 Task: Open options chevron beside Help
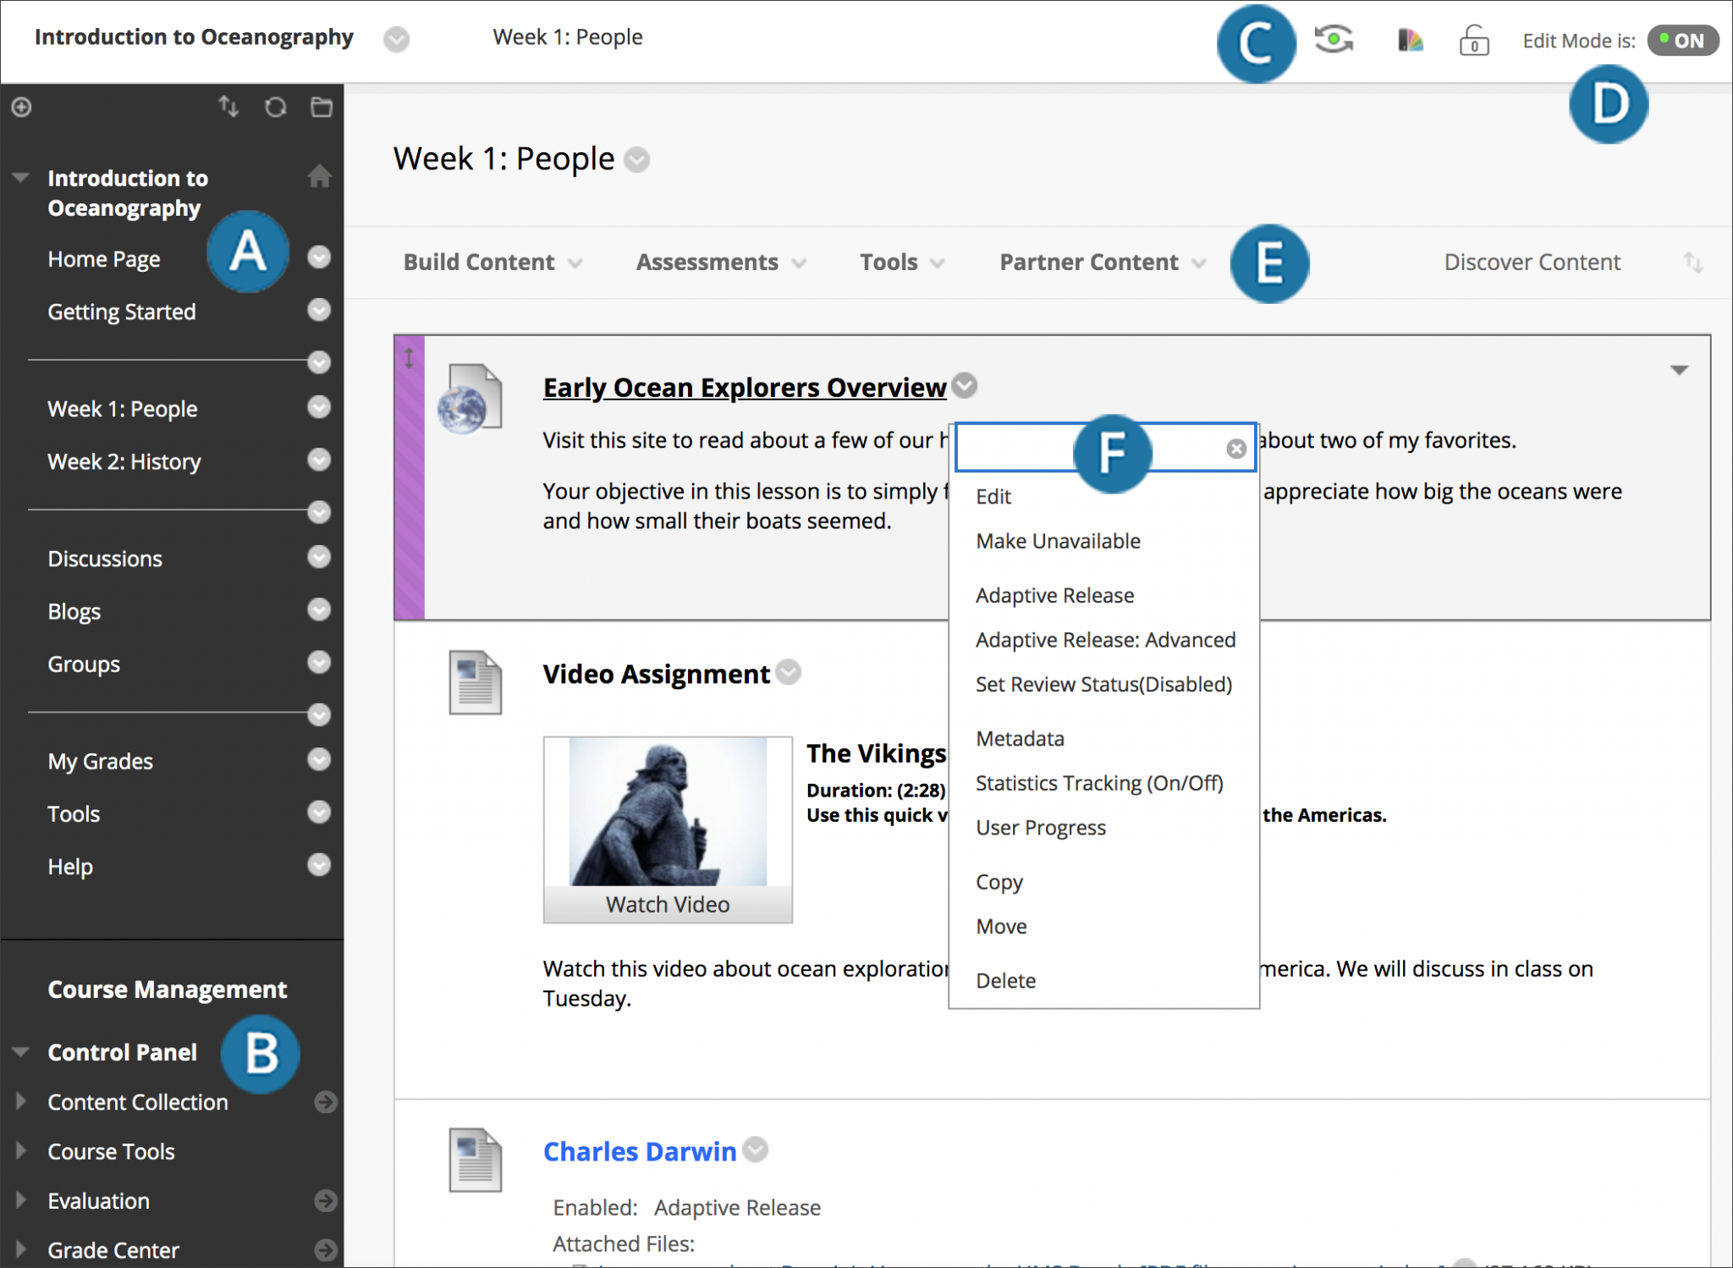pos(319,864)
